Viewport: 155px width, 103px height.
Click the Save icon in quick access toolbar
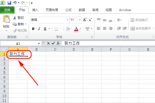pyautogui.click(x=9, y=3)
